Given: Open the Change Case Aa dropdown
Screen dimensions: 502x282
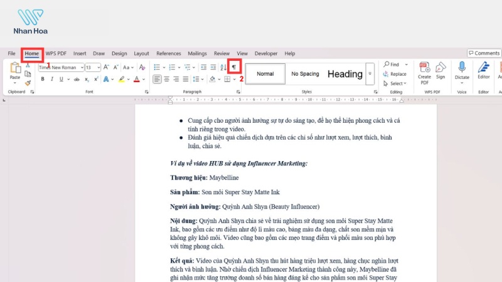Looking at the screenshot, I should [128, 67].
